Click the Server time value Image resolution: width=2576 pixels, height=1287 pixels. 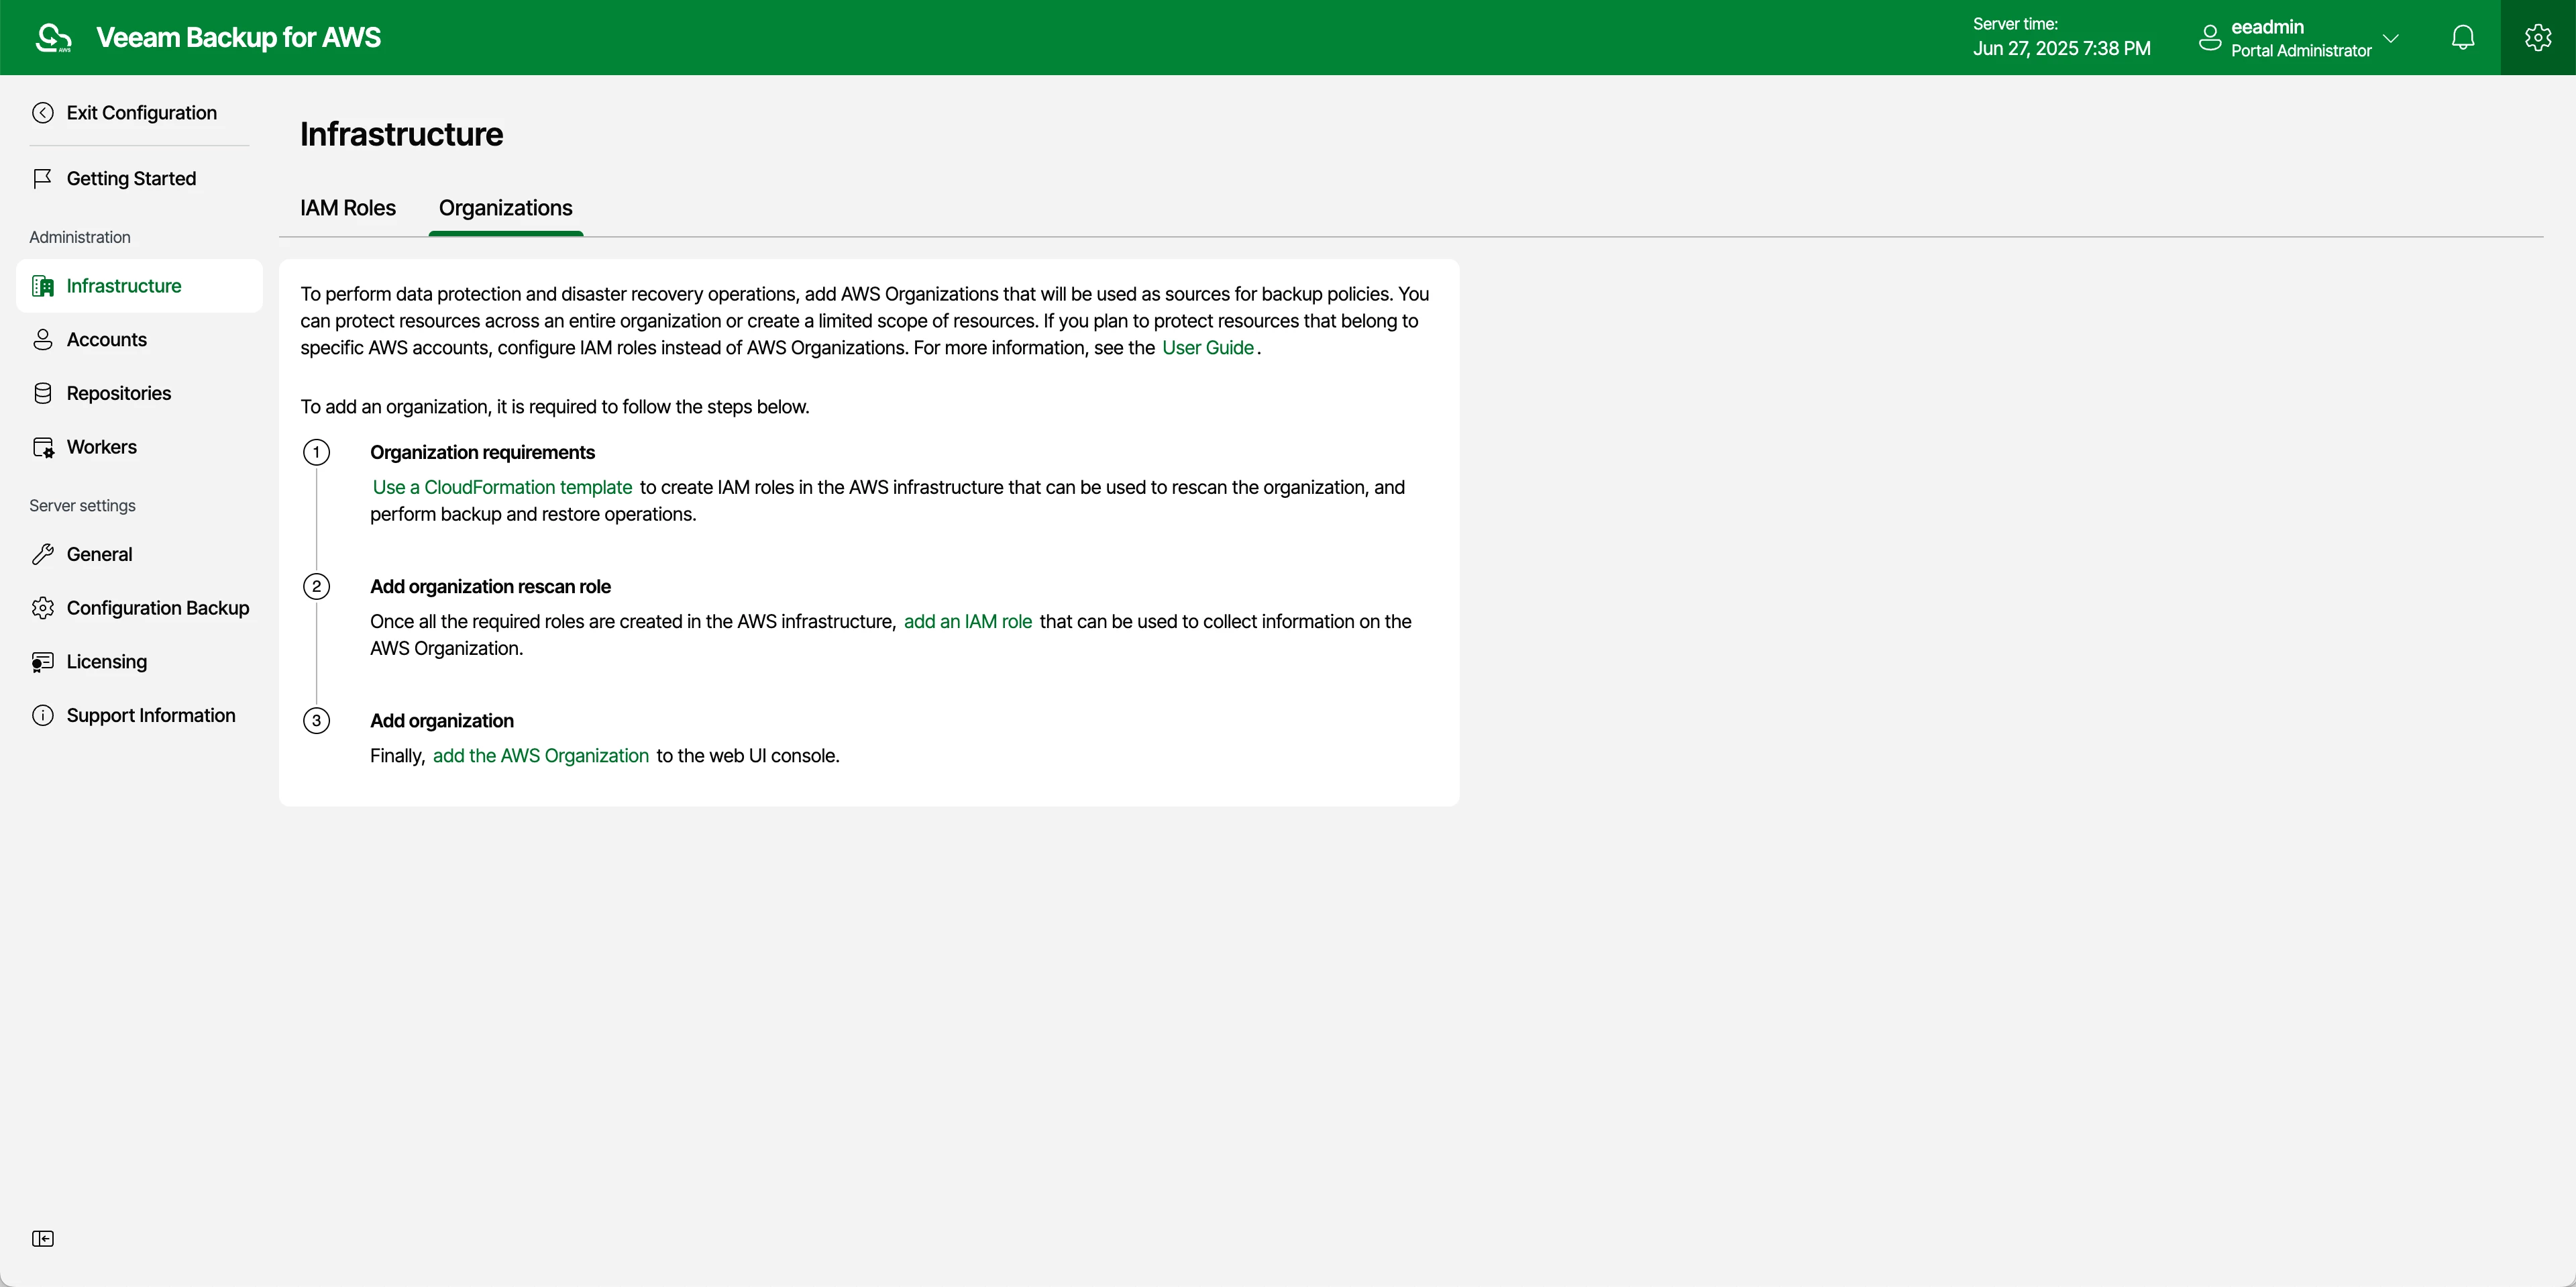pyautogui.click(x=2061, y=48)
